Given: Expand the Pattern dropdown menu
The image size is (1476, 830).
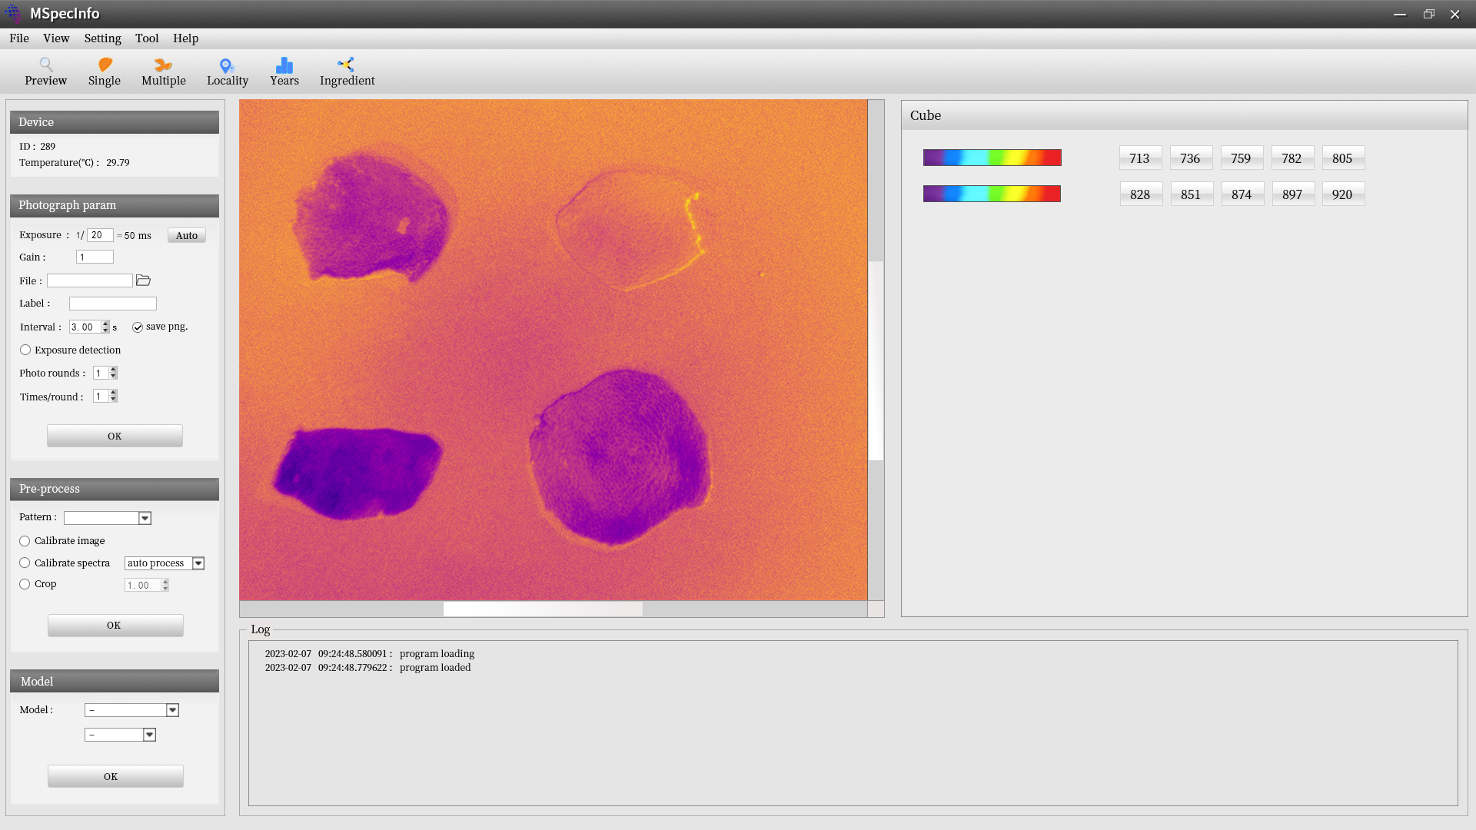Looking at the screenshot, I should pyautogui.click(x=145, y=518).
